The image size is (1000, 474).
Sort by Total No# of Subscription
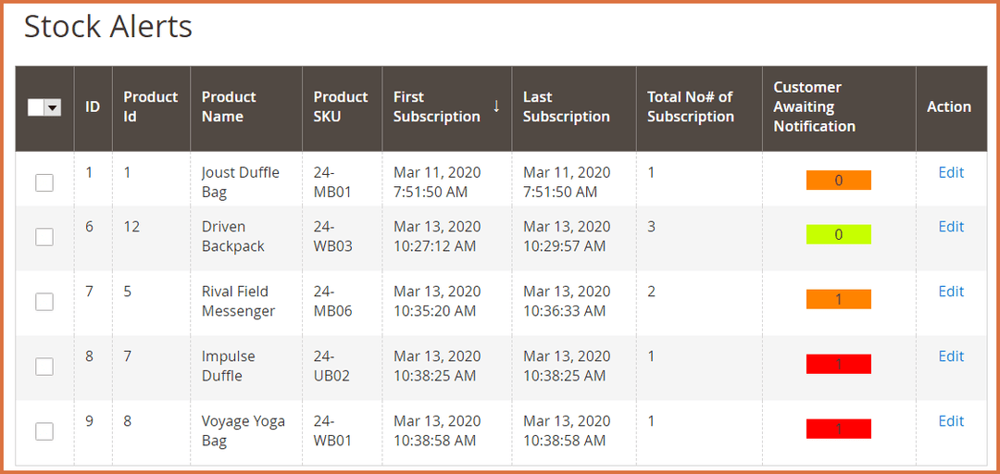[x=690, y=107]
